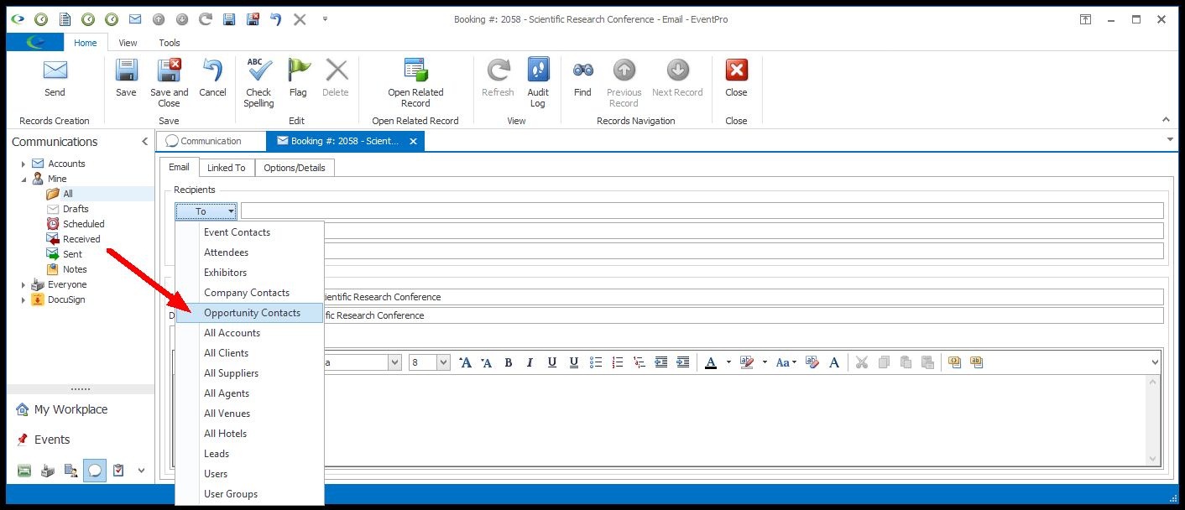Collapse the Communications side panel
Screen dimensions: 1185x510
point(144,142)
